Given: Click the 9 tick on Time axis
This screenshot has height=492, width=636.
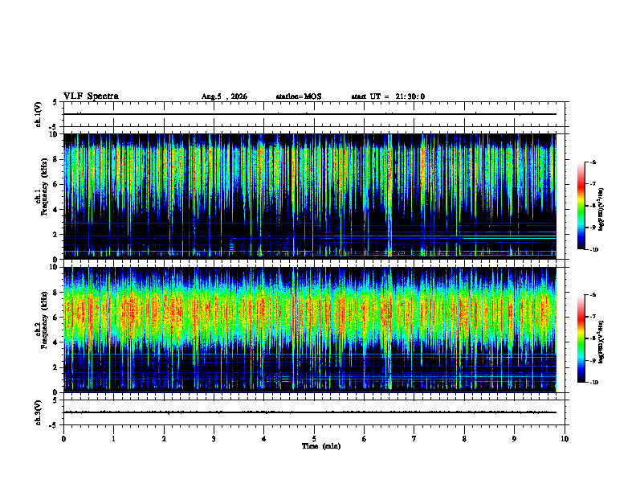Looking at the screenshot, I should [x=514, y=439].
